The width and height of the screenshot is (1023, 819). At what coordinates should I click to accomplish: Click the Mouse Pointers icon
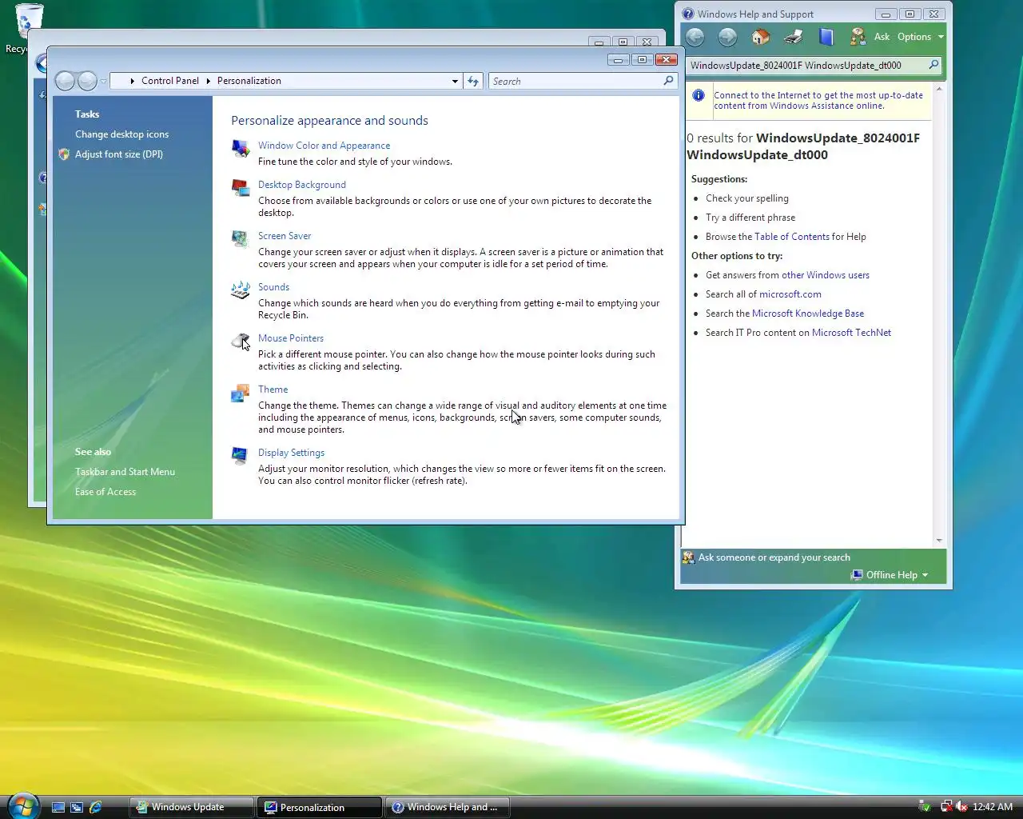point(240,341)
